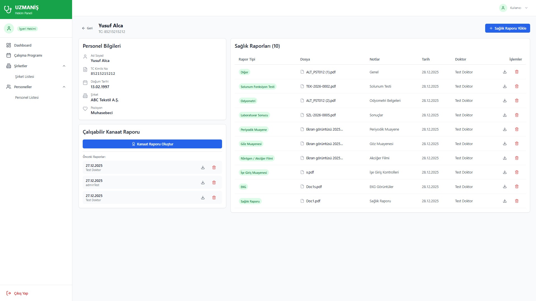
Task: Download the Sağlık Raporu Doc1.pdf
Action: click(504, 201)
